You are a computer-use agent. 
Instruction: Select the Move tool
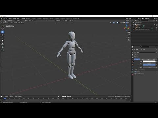pos(3,32)
